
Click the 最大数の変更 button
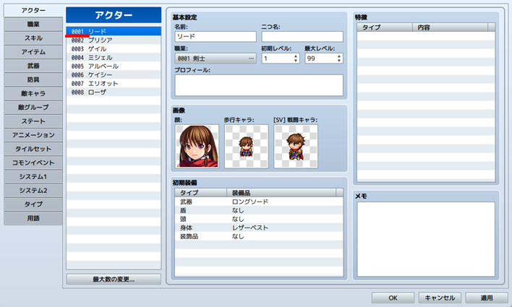[x=114, y=279]
